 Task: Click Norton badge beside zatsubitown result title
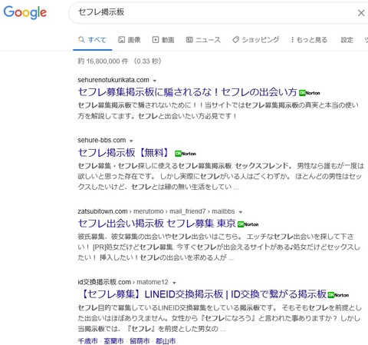(248, 224)
